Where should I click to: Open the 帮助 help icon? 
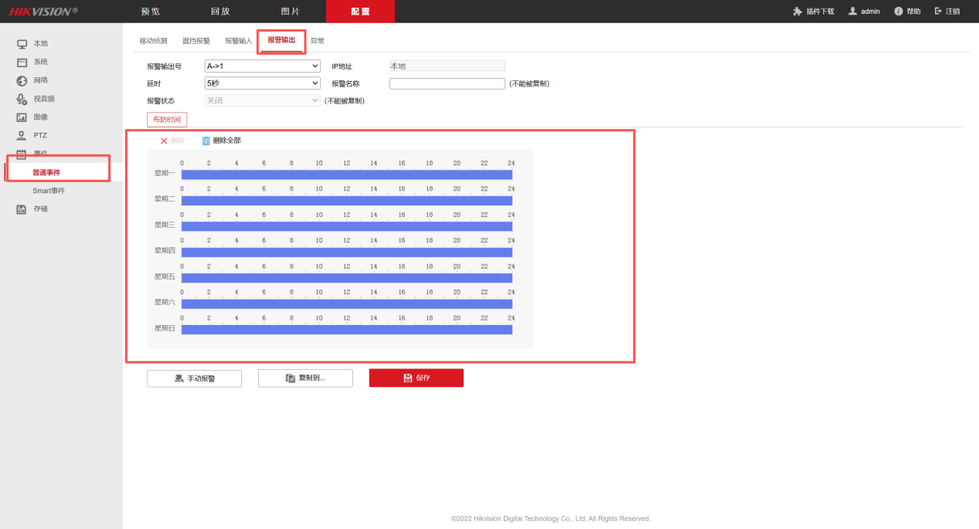click(899, 12)
